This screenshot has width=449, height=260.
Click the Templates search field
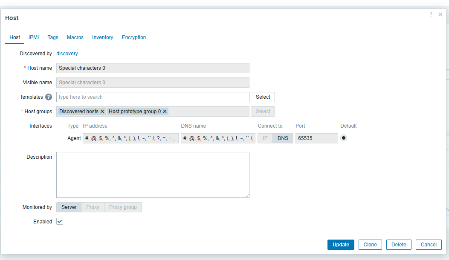coord(153,97)
